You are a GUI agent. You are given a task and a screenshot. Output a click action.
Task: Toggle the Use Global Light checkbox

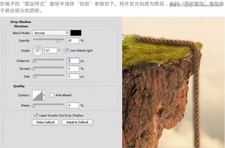click(66, 51)
